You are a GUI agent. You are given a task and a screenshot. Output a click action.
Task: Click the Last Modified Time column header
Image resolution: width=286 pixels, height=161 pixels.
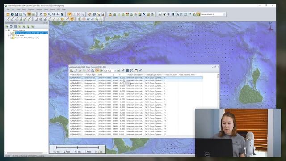pos(187,75)
